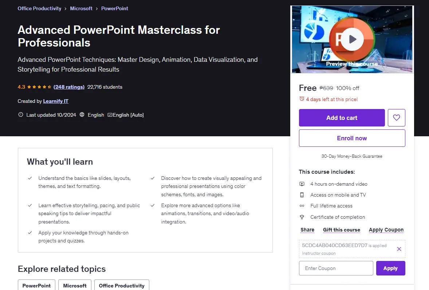Click checkmark beside 'Discover how to create' item
The image size is (429, 290).
tap(153, 178)
